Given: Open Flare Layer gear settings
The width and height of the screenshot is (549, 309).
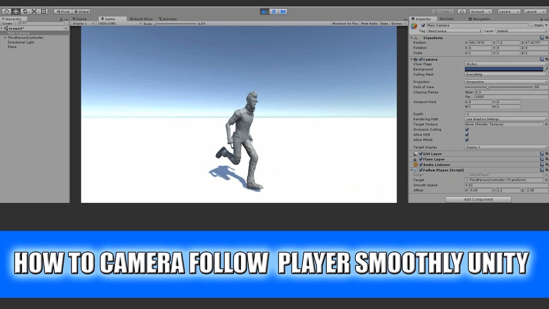Looking at the screenshot, I should [x=547, y=159].
